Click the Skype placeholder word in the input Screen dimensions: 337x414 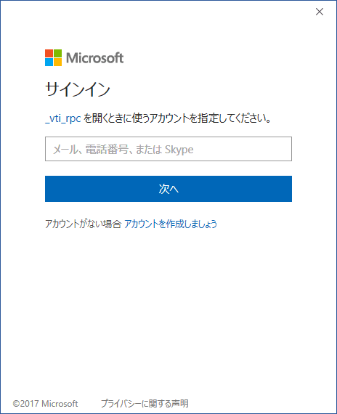(179, 150)
